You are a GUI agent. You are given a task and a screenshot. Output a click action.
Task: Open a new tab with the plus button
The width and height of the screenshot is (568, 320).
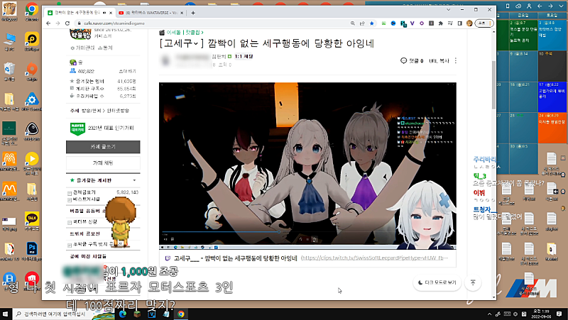click(x=193, y=13)
